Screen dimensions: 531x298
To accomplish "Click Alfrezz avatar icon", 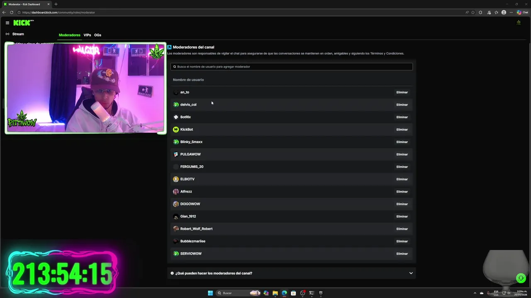I will click(176, 192).
